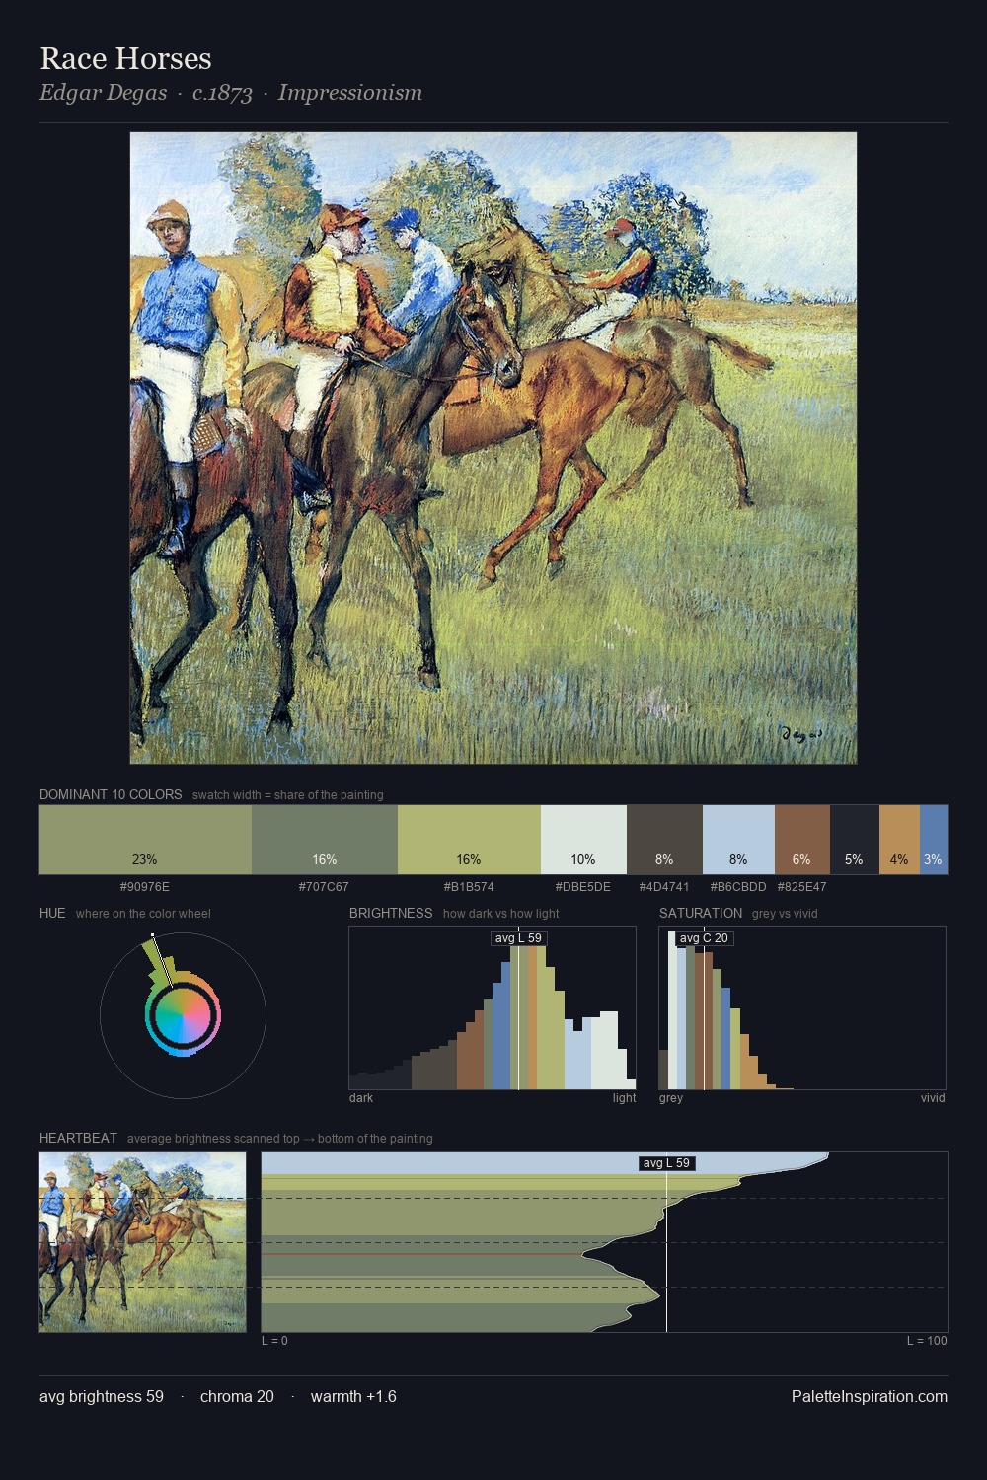Click the PaletteInspiration.com link
This screenshot has height=1480, width=987.
tap(870, 1396)
